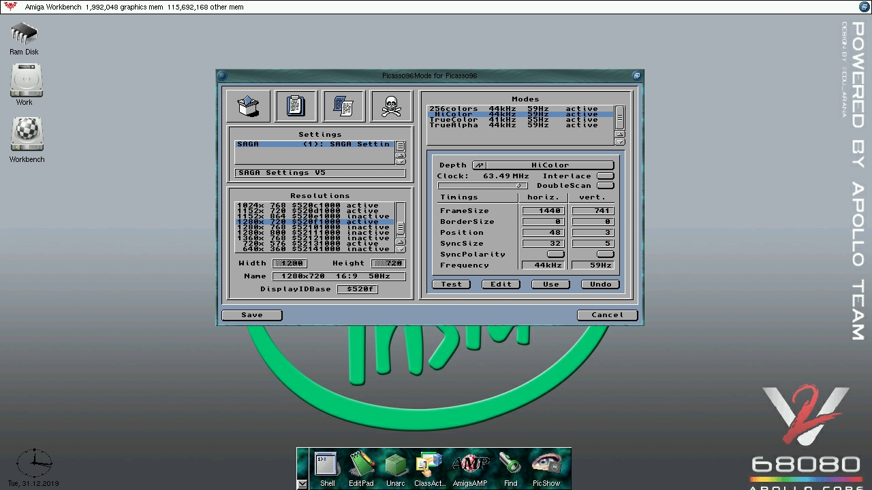Click the vertical FrameSize field 741

click(593, 211)
